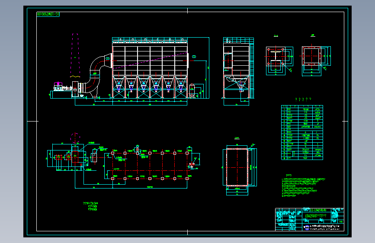
Task: Click the blue company logo in title block
Action: tap(306, 227)
